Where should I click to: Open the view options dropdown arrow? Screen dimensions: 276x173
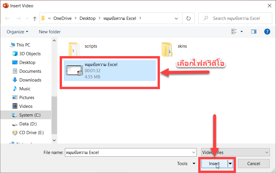242,32
